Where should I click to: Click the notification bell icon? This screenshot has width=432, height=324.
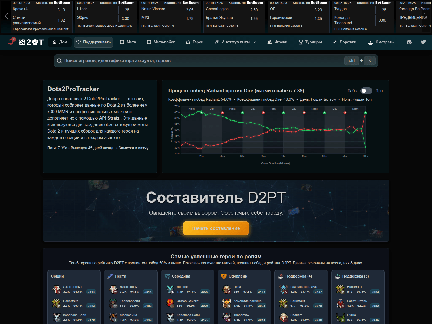point(11,42)
